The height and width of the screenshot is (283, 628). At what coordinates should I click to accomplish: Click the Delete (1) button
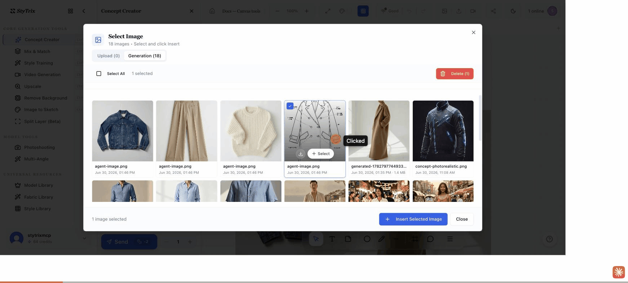pos(455,74)
